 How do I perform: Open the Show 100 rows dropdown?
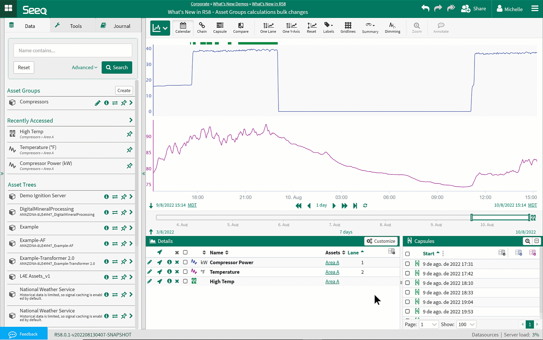point(466,324)
